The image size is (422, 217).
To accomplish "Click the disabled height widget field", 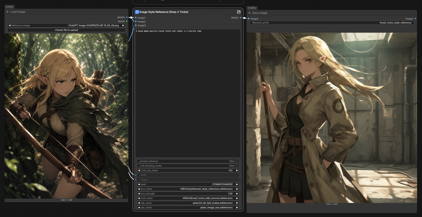I will 188,180.
